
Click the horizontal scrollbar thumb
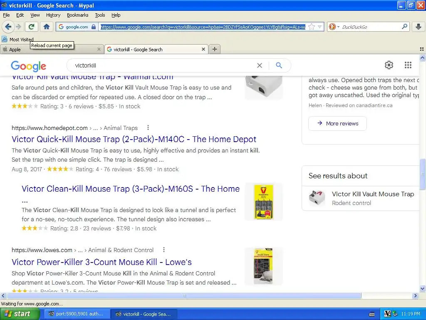[x=184, y=295]
